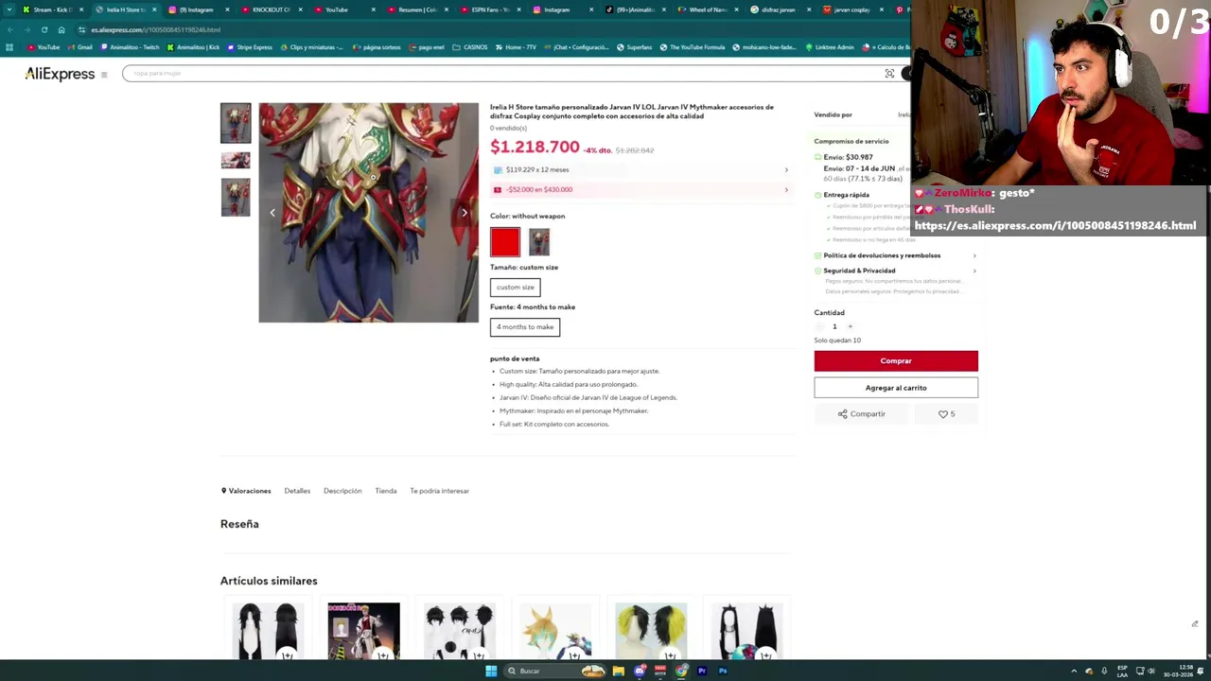Open The YouTube Formula bookmark
This screenshot has height=681, width=1211.
click(693, 47)
